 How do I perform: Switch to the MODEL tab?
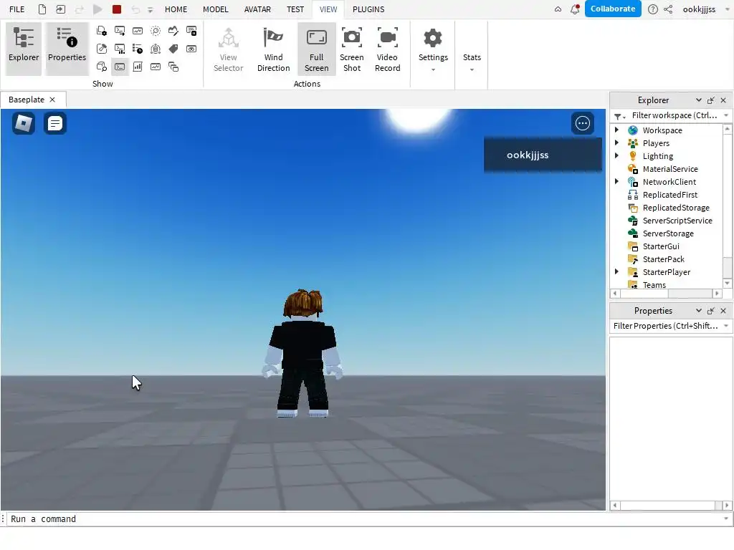click(x=215, y=9)
